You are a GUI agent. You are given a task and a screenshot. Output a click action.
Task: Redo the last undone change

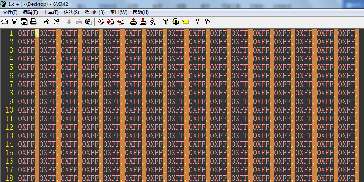click(56, 22)
